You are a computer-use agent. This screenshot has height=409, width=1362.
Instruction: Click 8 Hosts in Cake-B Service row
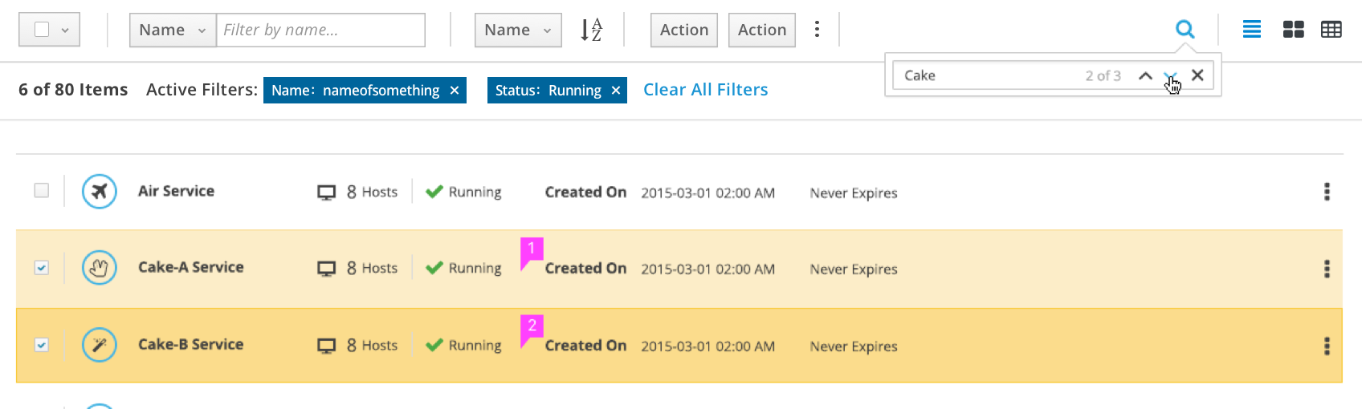point(372,346)
